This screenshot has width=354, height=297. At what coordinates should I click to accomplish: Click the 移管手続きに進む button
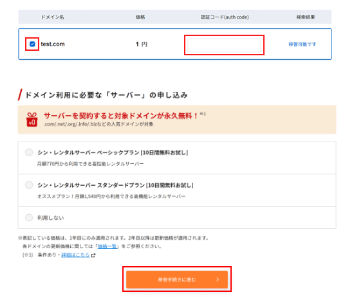coord(177,280)
